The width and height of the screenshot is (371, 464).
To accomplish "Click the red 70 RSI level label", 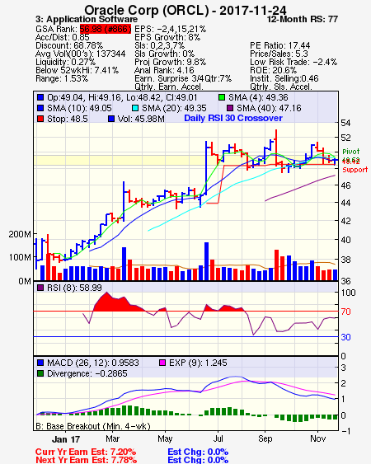I will 345,312.
